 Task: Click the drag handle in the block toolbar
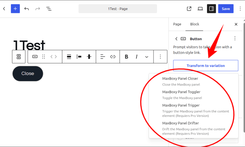pyautogui.click(x=43, y=57)
